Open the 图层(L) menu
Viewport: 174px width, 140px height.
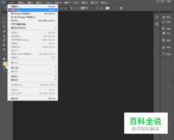(x=39, y=3)
